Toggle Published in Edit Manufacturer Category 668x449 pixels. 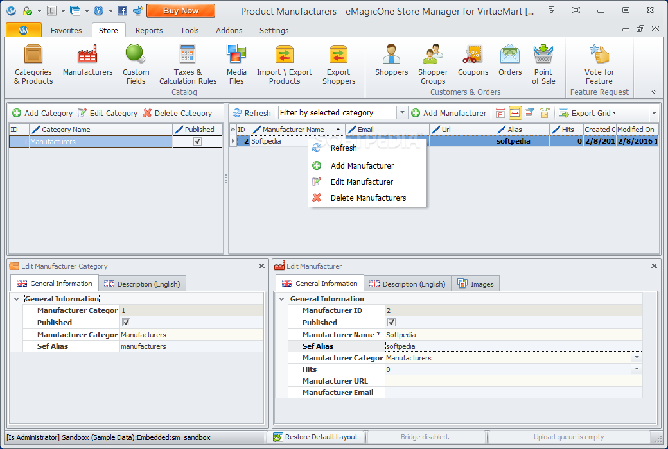tap(126, 322)
